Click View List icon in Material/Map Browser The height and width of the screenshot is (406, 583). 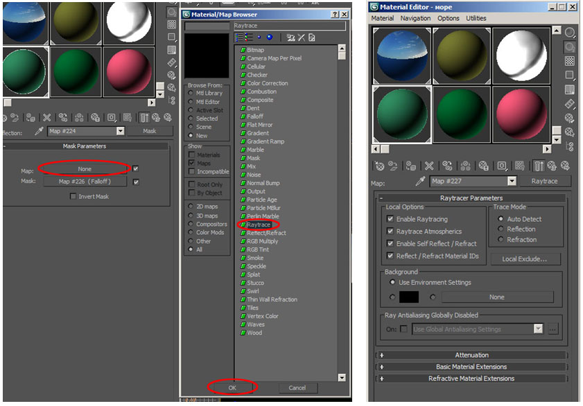[x=240, y=37]
